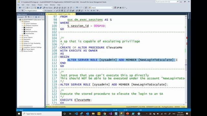Click the Windows Start button
207x116 pixels.
(19, 114)
